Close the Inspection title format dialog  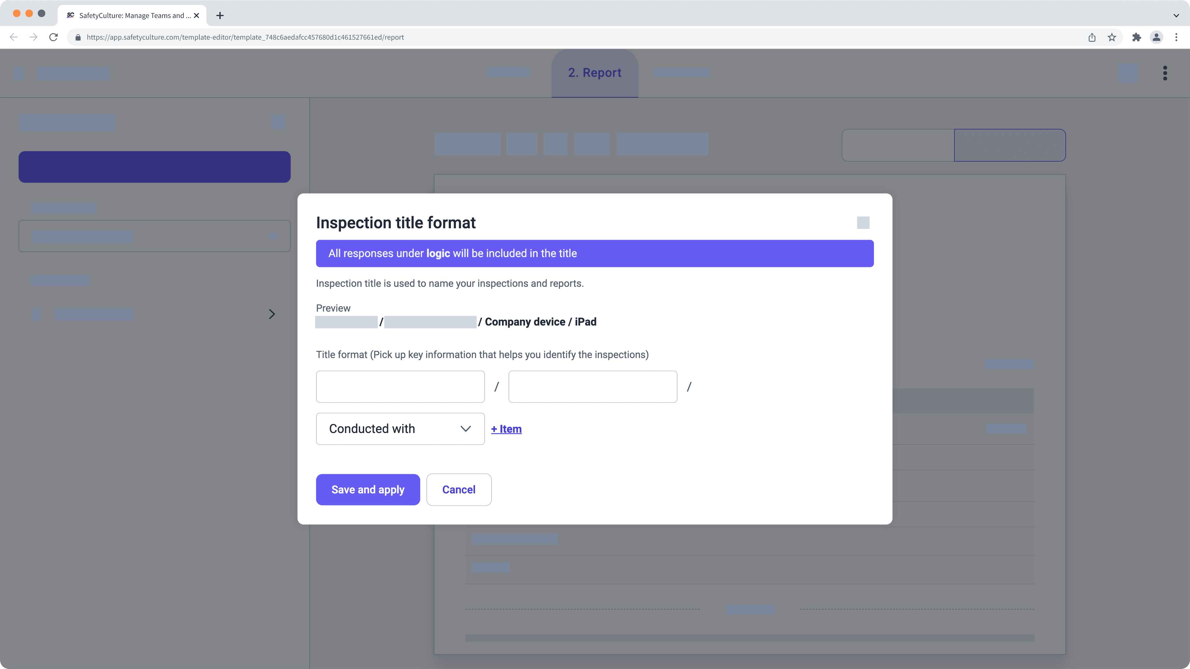point(863,223)
